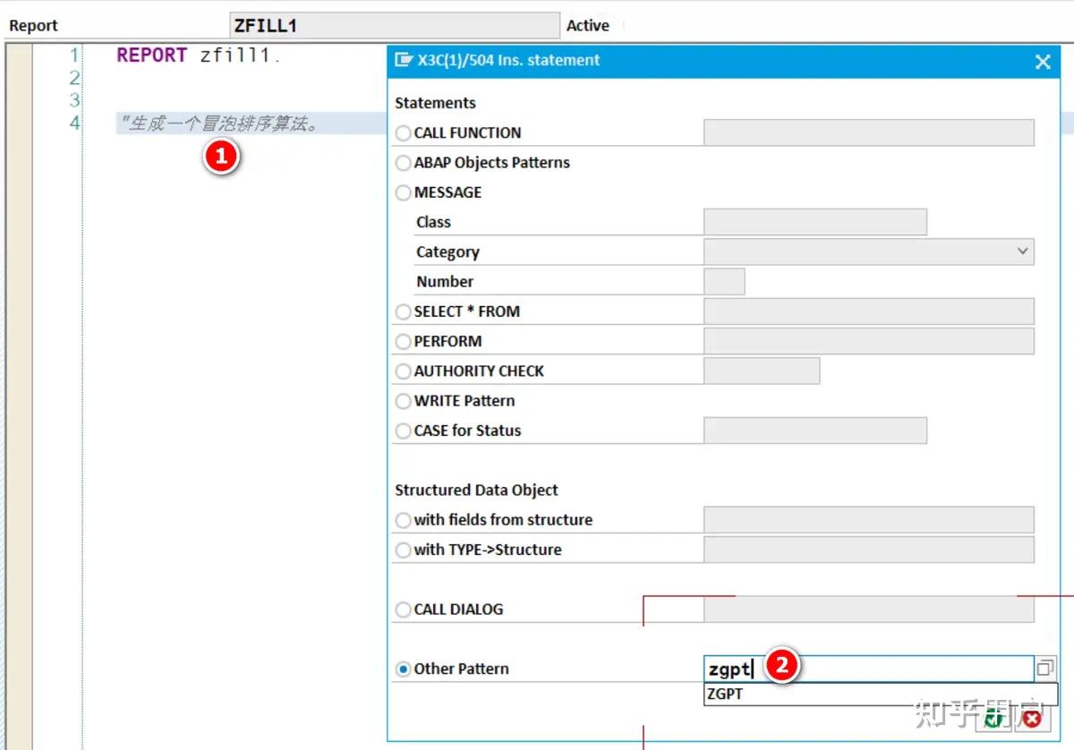This screenshot has width=1074, height=750.
Task: Close the Ins. statement dialog
Action: (x=1043, y=62)
